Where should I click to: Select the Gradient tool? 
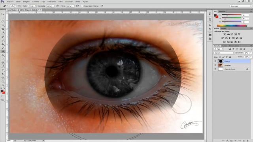[3, 55]
